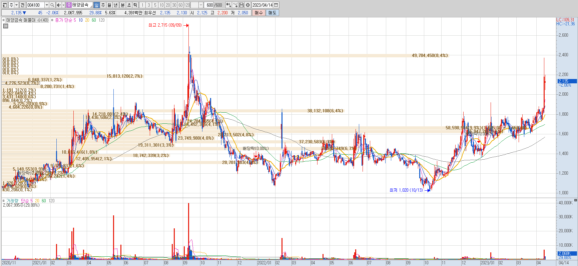The width and height of the screenshot is (578, 266).
Task: Select interval 60 button
Action: pyautogui.click(x=180, y=5)
